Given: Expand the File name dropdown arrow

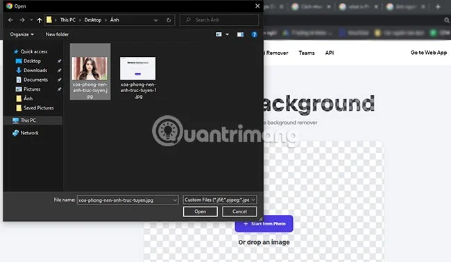Looking at the screenshot, I should click(x=175, y=200).
